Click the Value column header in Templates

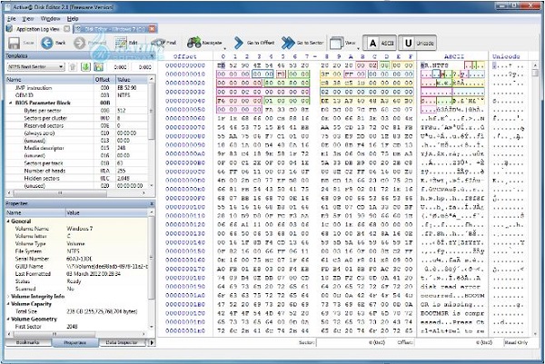tap(132, 80)
